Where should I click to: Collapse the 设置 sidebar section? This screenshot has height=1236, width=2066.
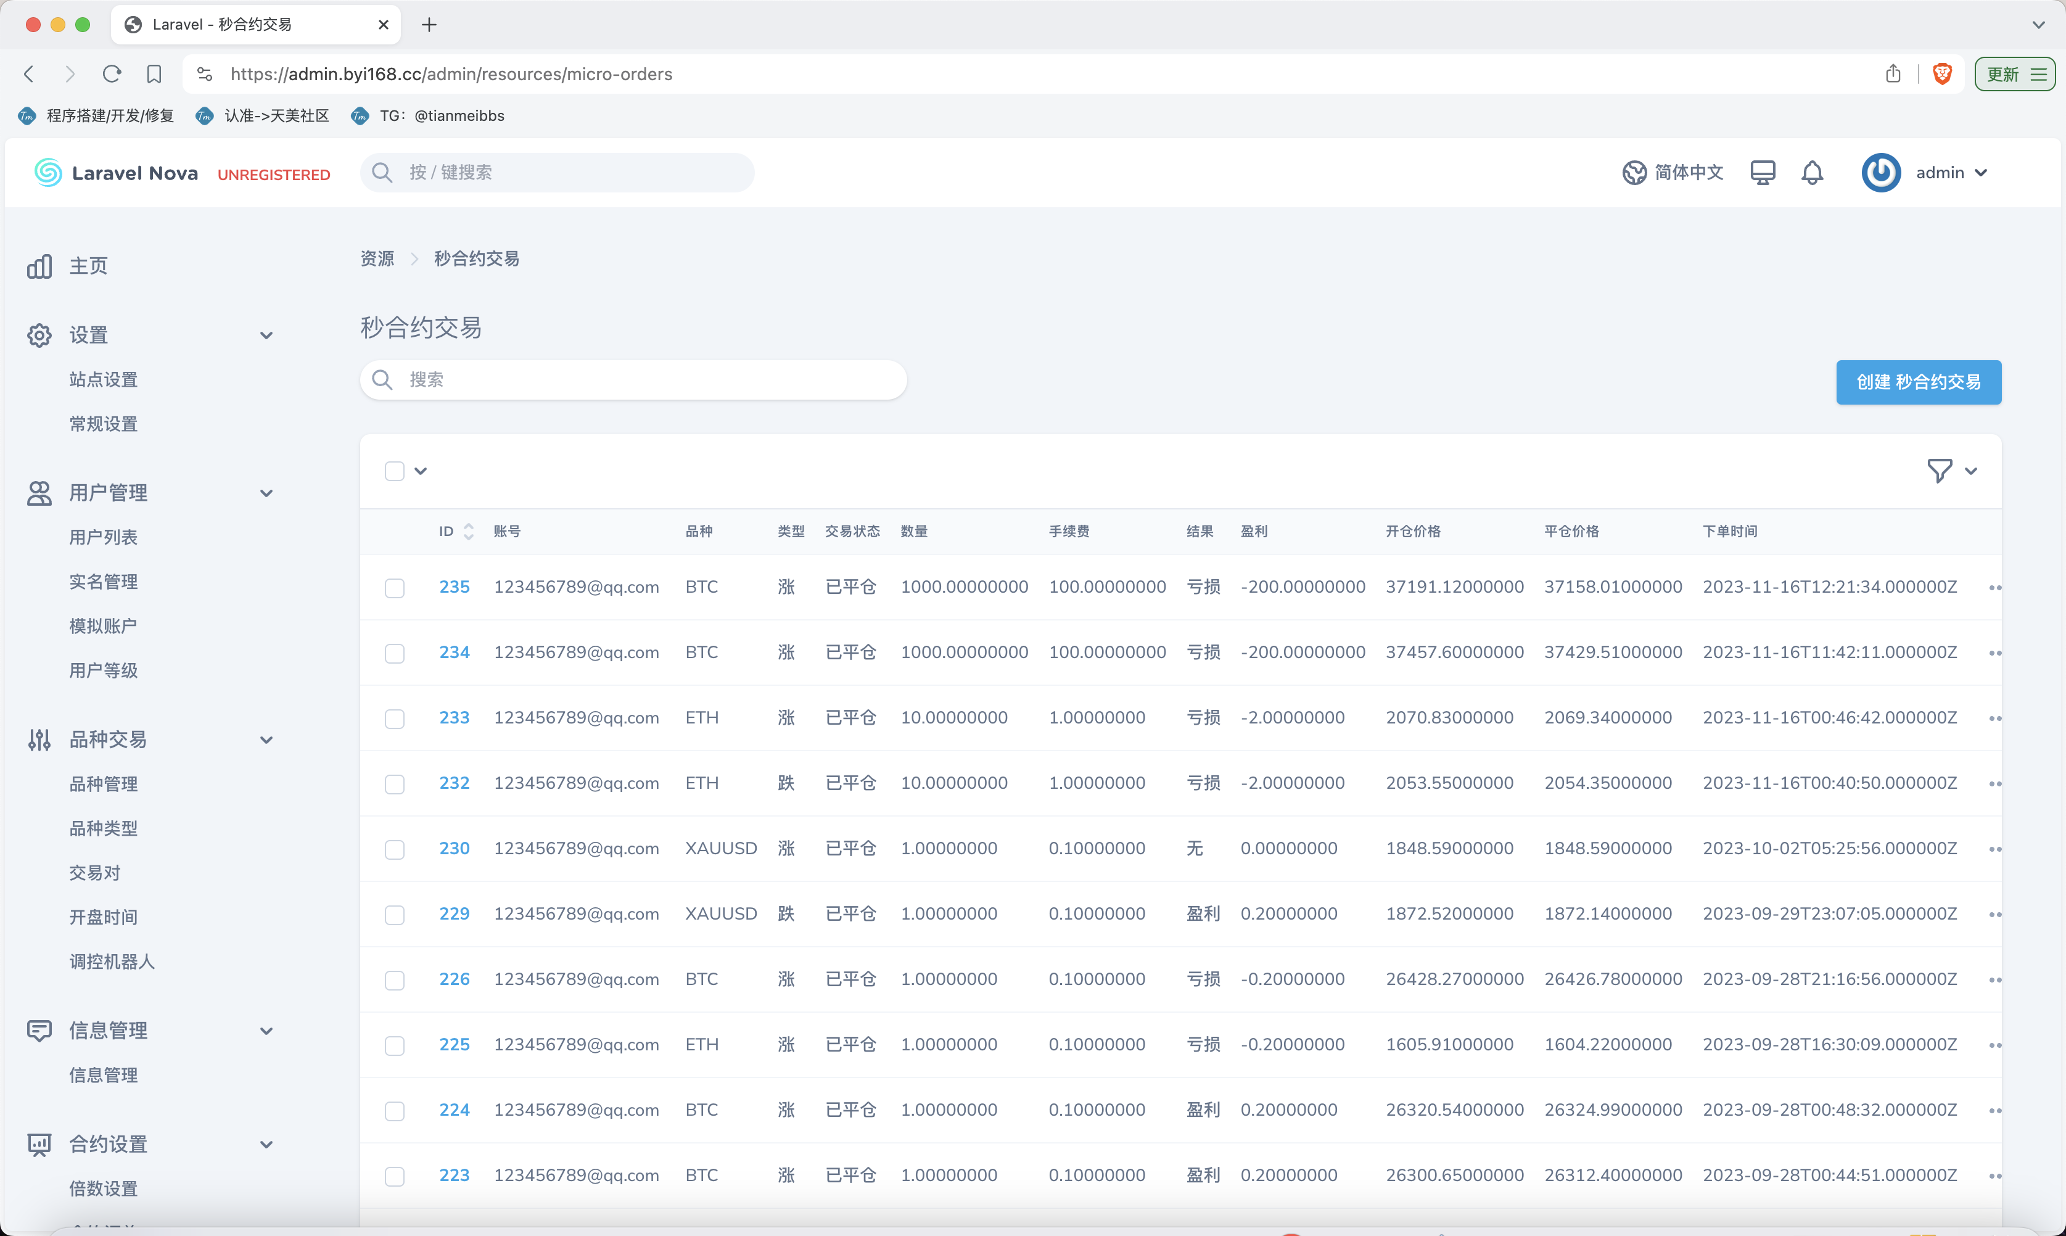pyautogui.click(x=266, y=336)
